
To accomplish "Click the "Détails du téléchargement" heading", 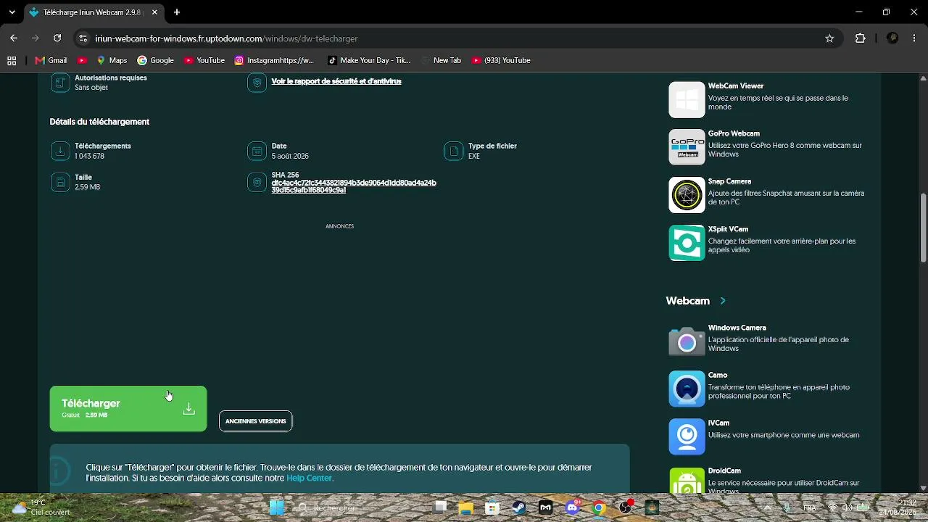I will click(x=99, y=122).
